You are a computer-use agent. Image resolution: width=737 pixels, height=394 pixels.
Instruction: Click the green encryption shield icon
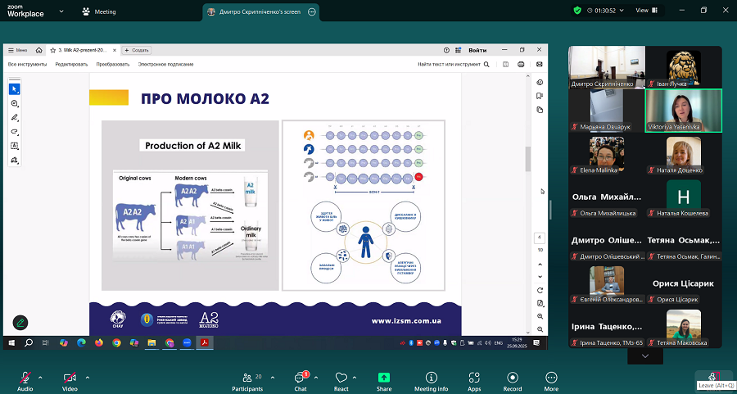577,11
